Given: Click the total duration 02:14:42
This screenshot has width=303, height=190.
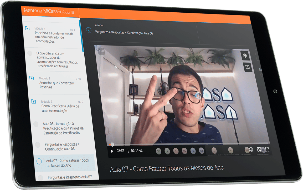Looking at the screenshot, I should pos(137,151).
